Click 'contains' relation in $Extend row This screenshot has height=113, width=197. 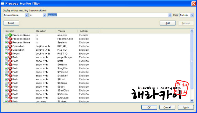[x=41, y=101]
